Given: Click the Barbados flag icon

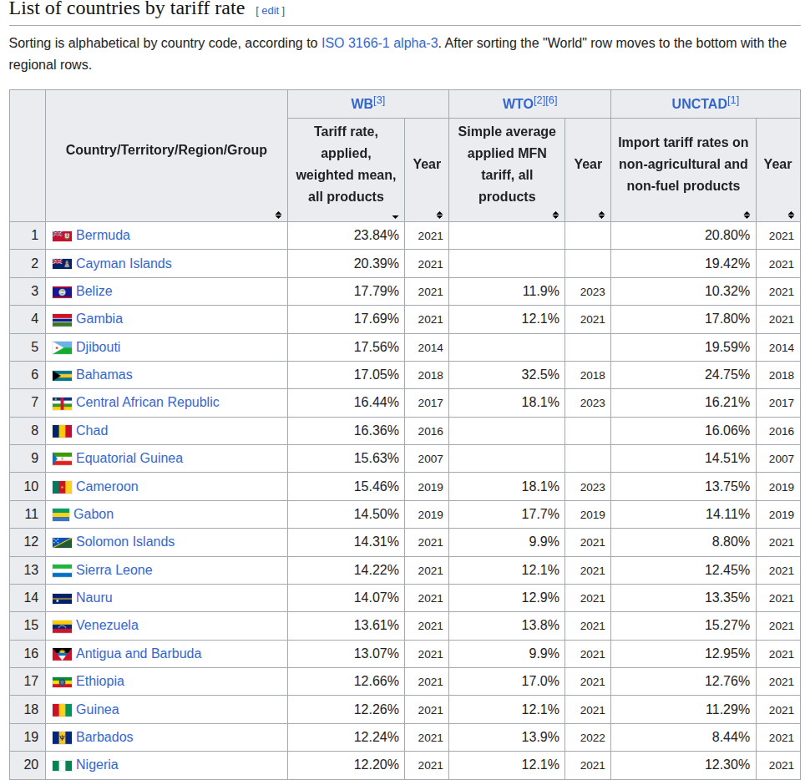Looking at the screenshot, I should pyautogui.click(x=62, y=738).
